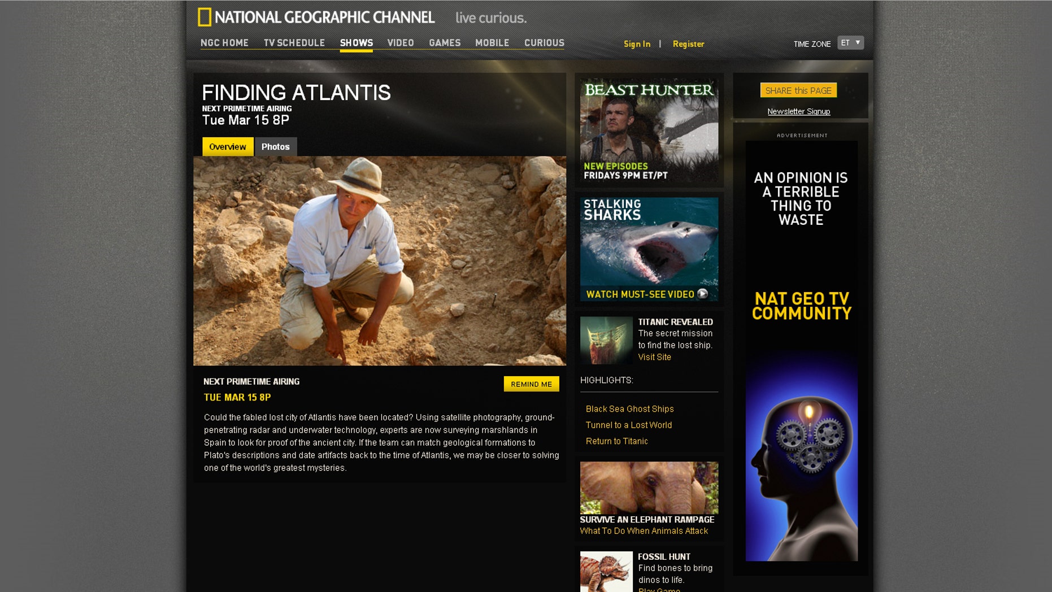Go to NGC Home menu item
This screenshot has width=1052, height=592.
point(224,43)
